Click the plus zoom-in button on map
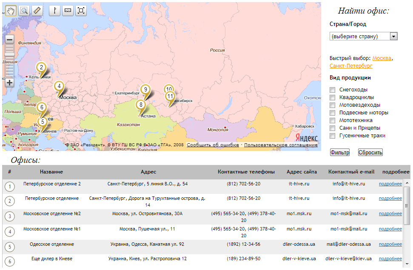 9,83
